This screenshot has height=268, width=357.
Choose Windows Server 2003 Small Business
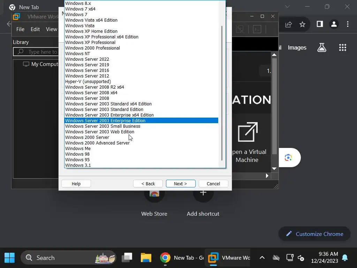click(142, 126)
